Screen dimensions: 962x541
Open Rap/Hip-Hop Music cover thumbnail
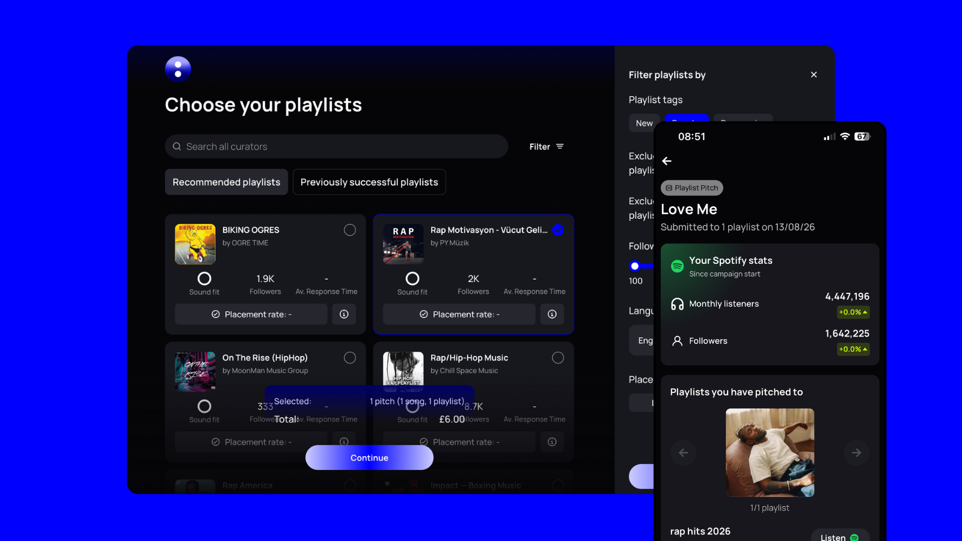[x=403, y=371]
